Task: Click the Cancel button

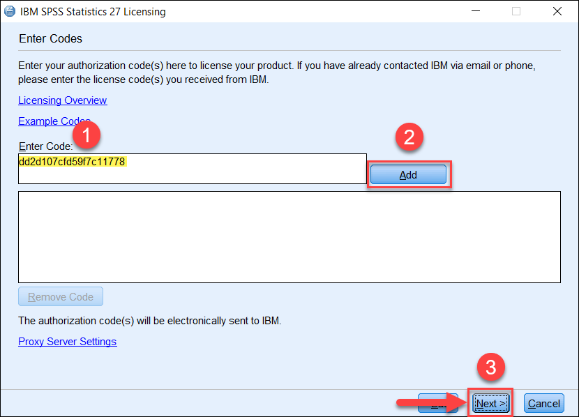Action: click(x=544, y=403)
